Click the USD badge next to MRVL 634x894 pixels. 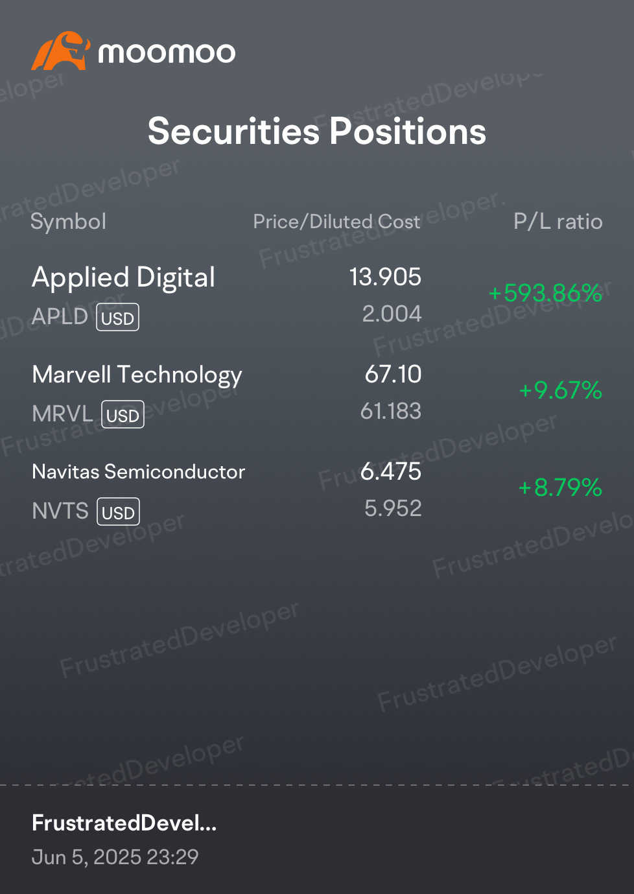coord(123,415)
